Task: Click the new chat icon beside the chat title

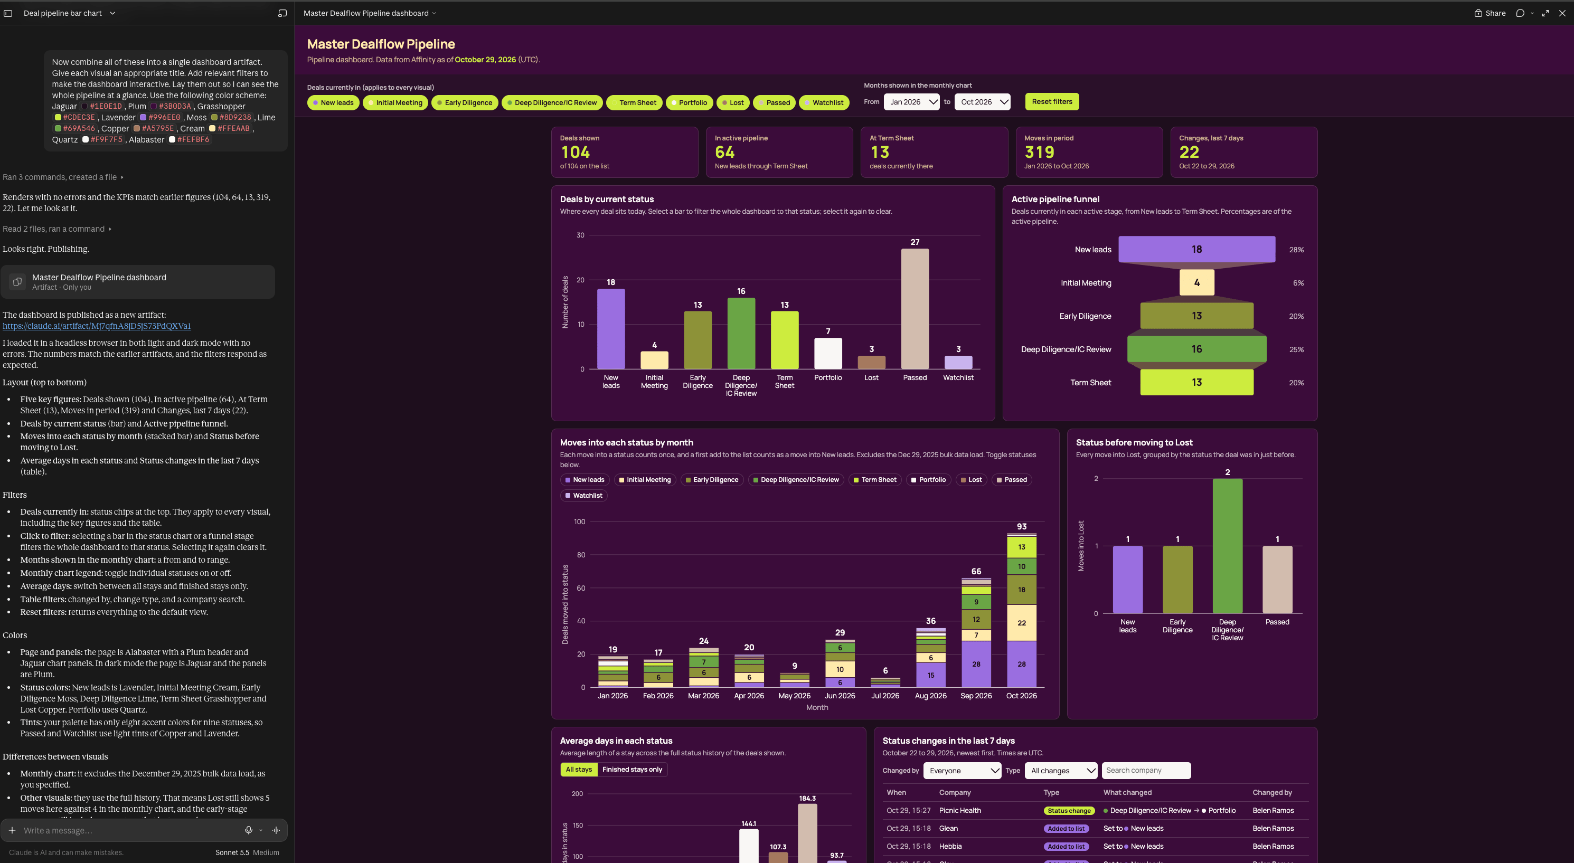Action: click(x=282, y=13)
